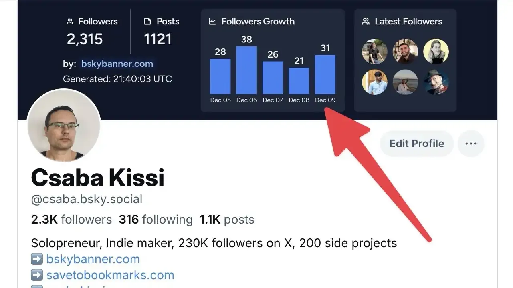Viewport: 513px width, 288px height.
Task: Click the bottom-right hat-wearing follower avatar
Action: (436, 82)
